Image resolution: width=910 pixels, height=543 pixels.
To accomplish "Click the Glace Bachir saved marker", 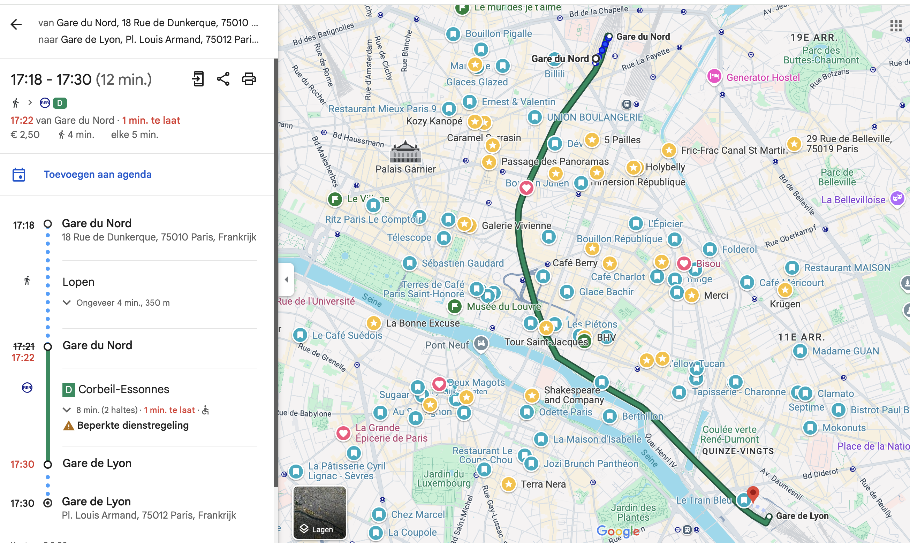I will click(567, 292).
